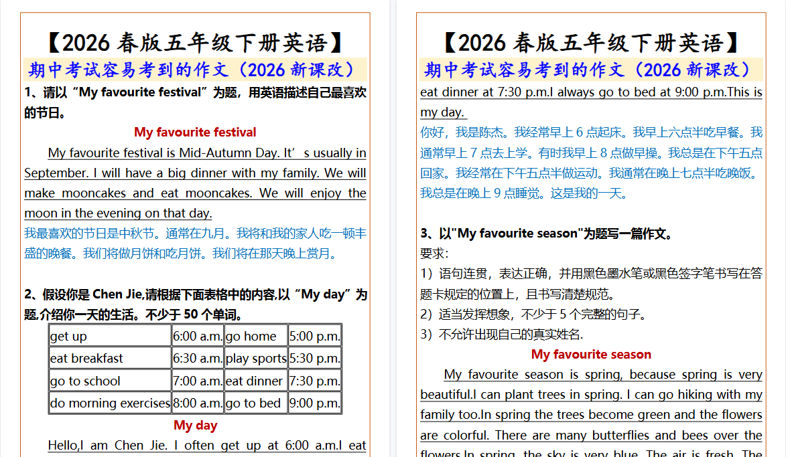Click the red heading 'My day'
The image size is (786, 457).
pyautogui.click(x=195, y=426)
